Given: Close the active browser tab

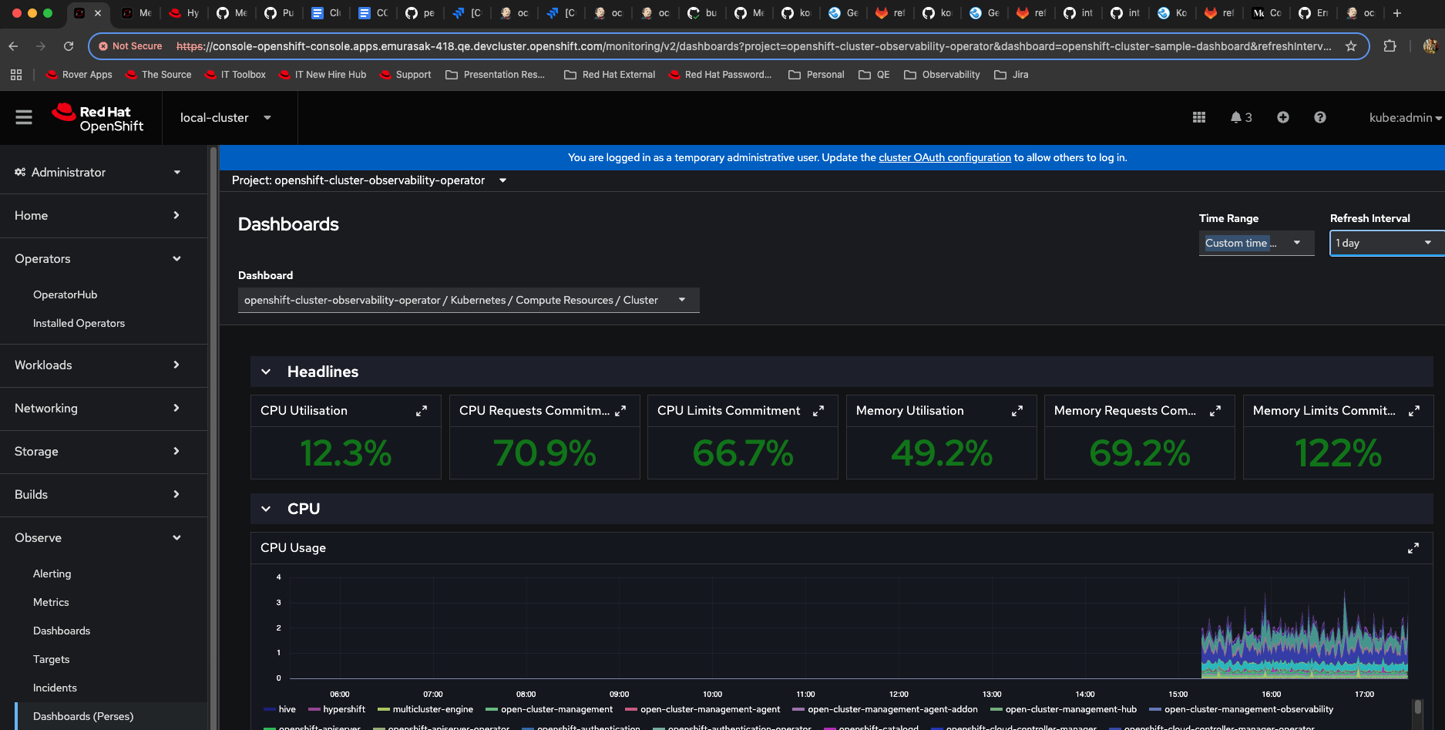Looking at the screenshot, I should 98,13.
